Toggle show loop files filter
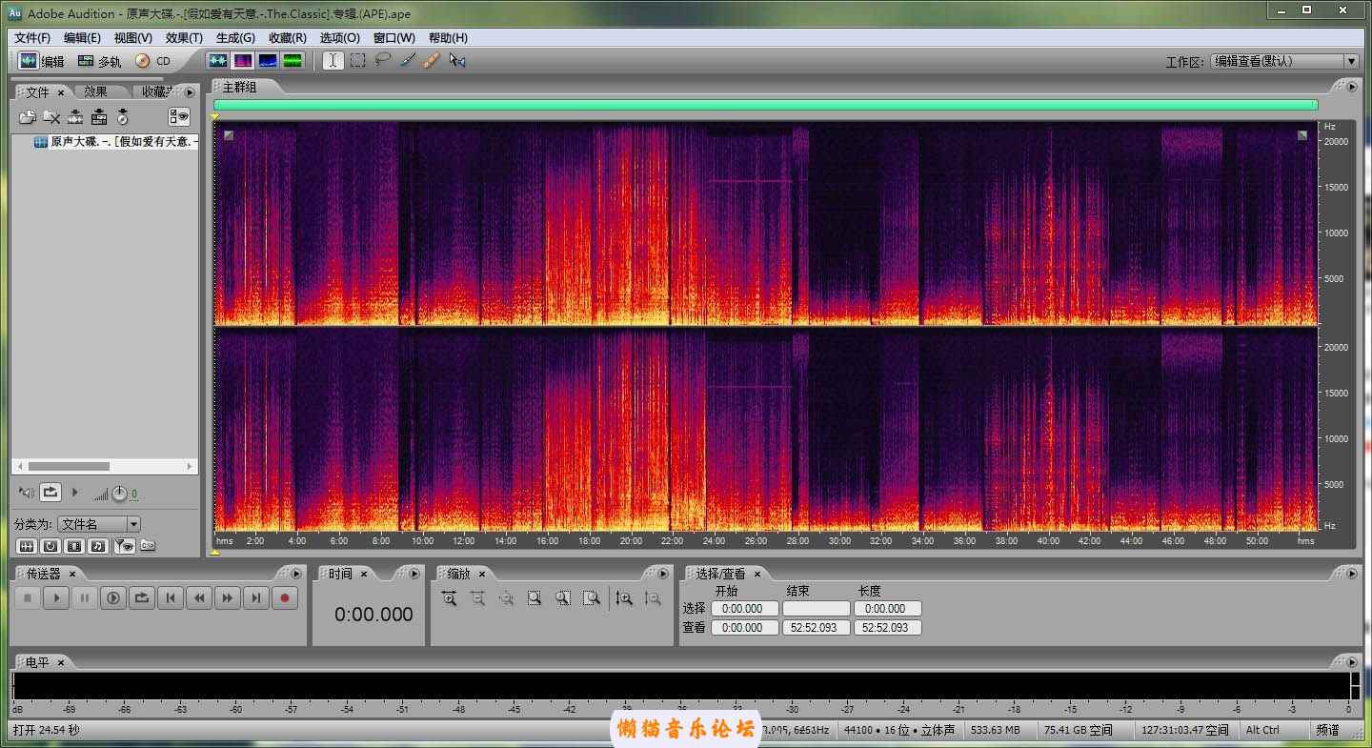Screen dimensions: 1372x748 point(50,546)
